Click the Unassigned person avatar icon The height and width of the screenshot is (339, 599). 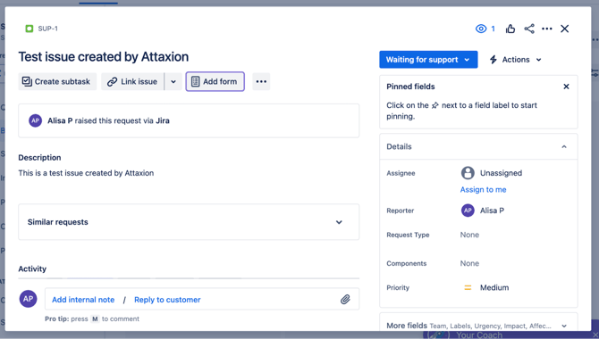tap(468, 173)
